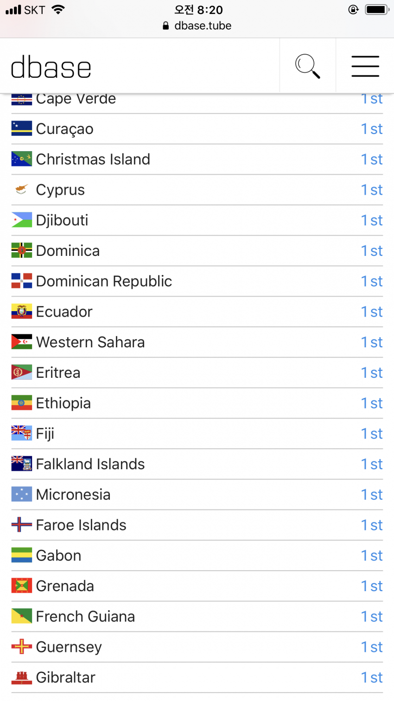Screen dimensions: 394x701
Task: Open the hamburger menu
Action: pyautogui.click(x=365, y=66)
